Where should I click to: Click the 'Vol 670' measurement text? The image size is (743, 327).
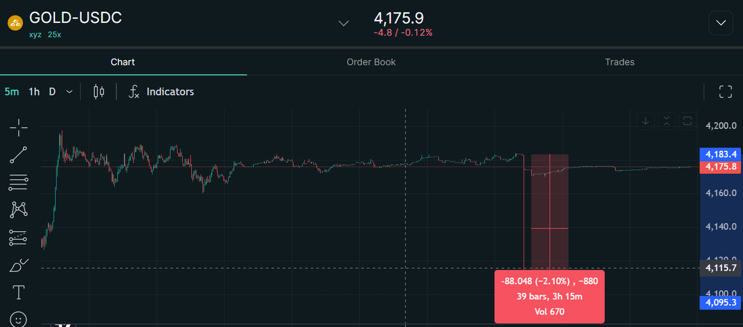tap(549, 312)
